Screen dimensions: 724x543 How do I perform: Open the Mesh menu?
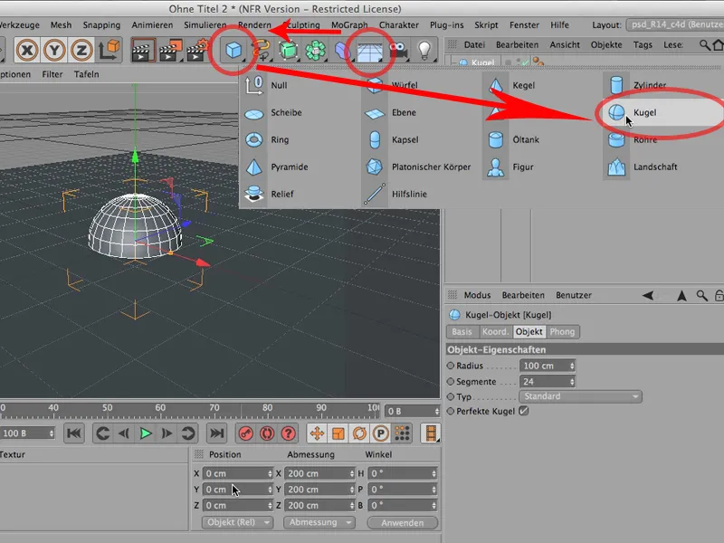[x=61, y=25]
